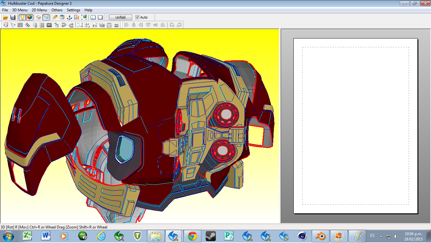Click the align left icon
This screenshot has width=431, height=243.
click(127, 25)
